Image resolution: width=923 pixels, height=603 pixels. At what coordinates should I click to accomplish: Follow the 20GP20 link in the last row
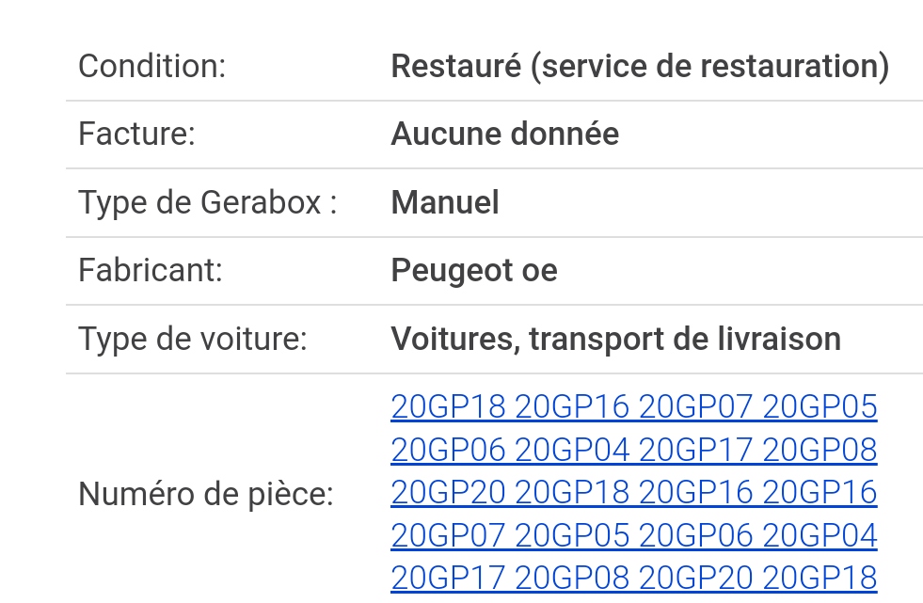point(695,578)
